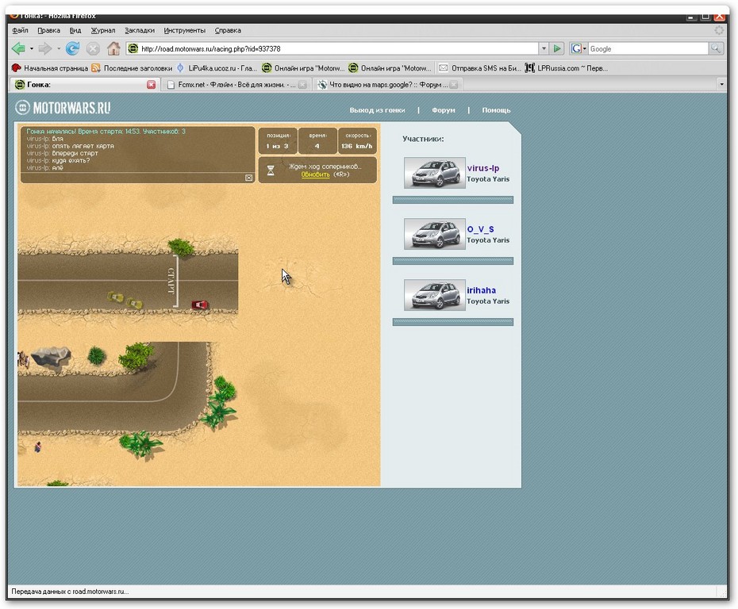The height and width of the screenshot is (609, 738).
Task: Expand the address bar URL dropdown
Action: [x=544, y=48]
